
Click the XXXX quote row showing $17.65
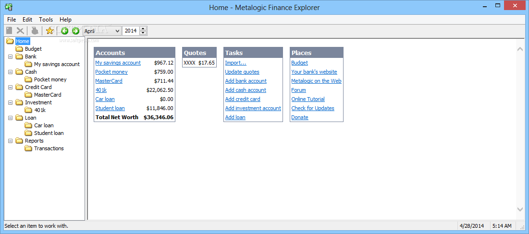point(199,63)
